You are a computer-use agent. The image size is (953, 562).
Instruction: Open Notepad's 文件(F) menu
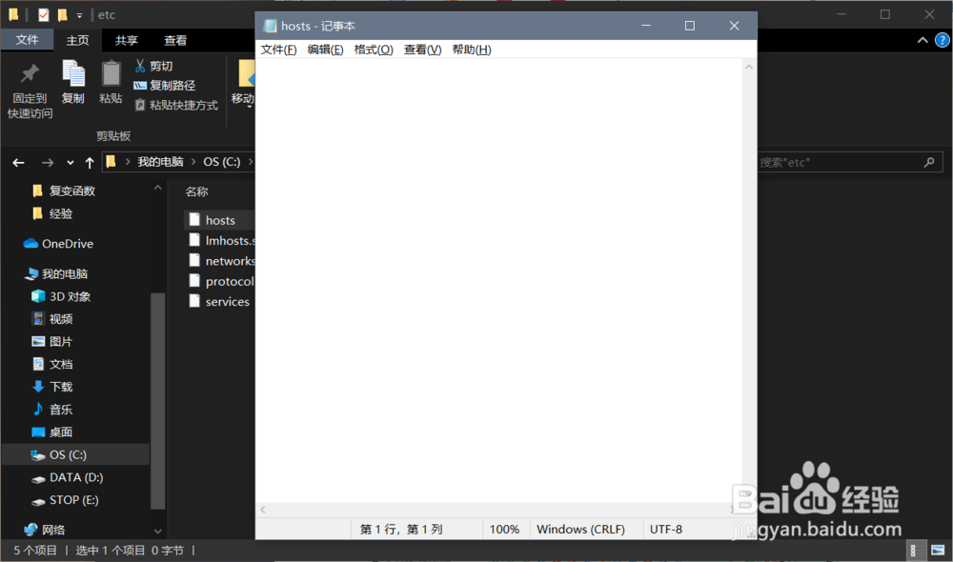pos(278,50)
